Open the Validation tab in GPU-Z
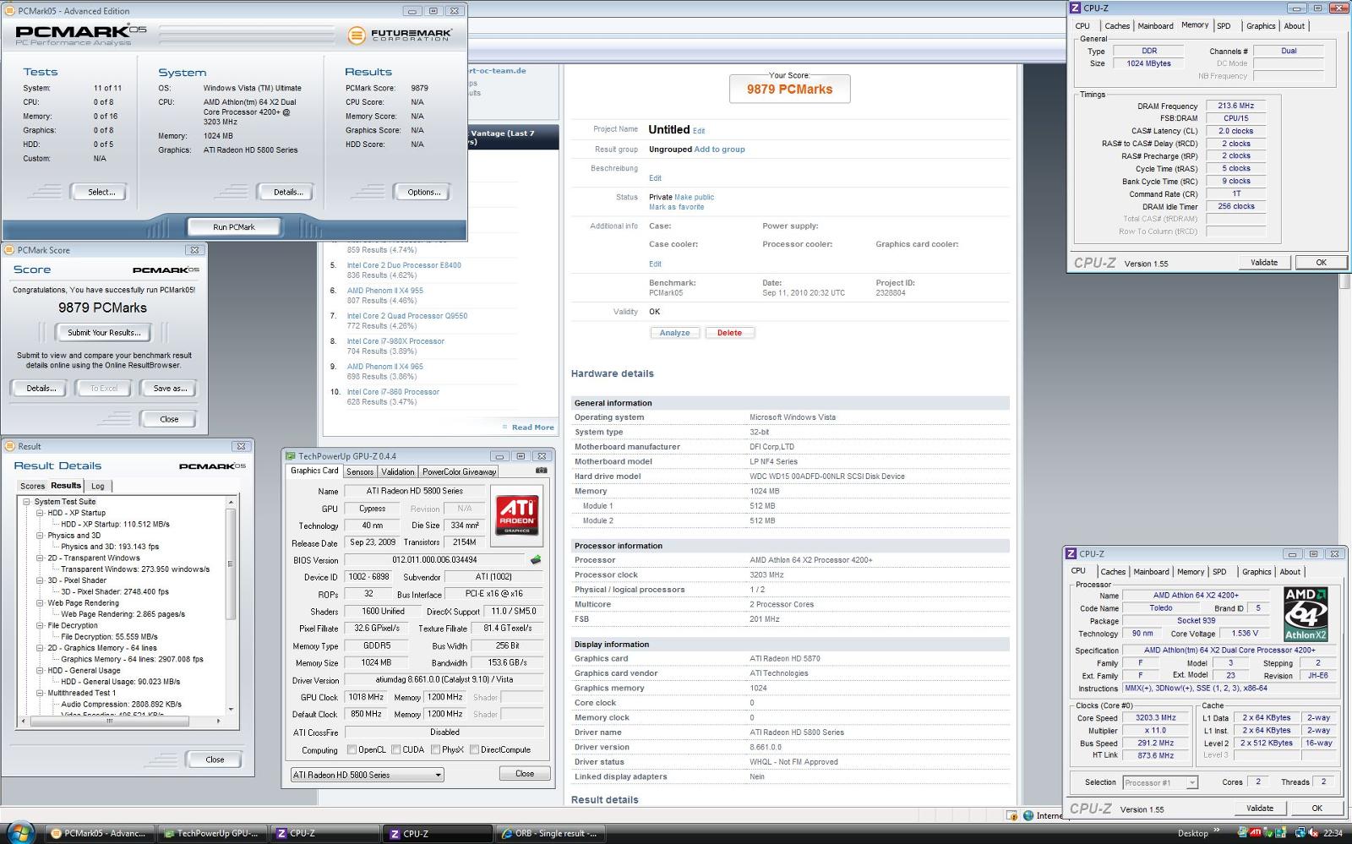 pos(398,472)
